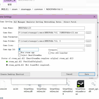Click Create Desktop Shortcut button

tap(15, 74)
